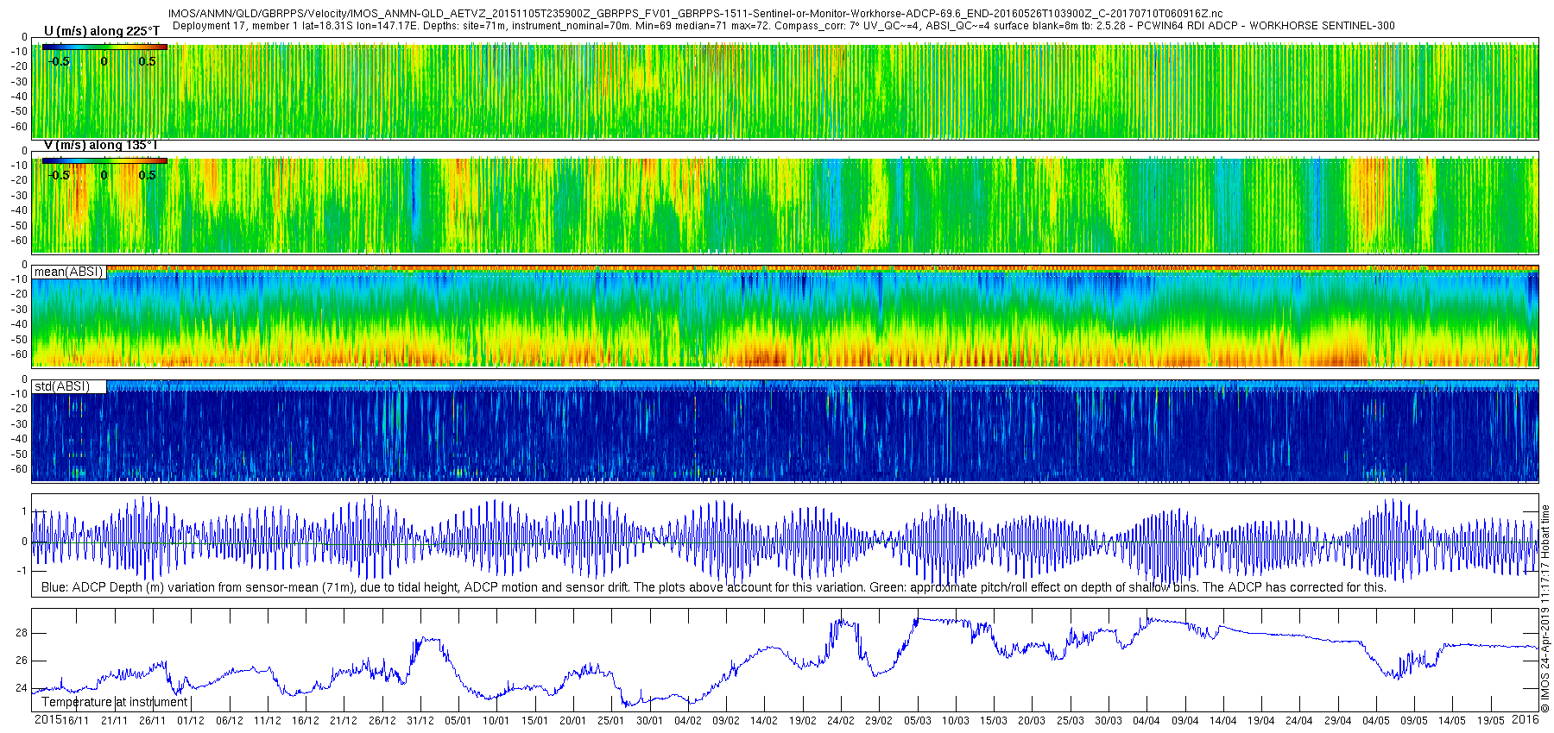Select the 04/05 date tick label
This screenshot has width=1554, height=733.
click(1376, 721)
